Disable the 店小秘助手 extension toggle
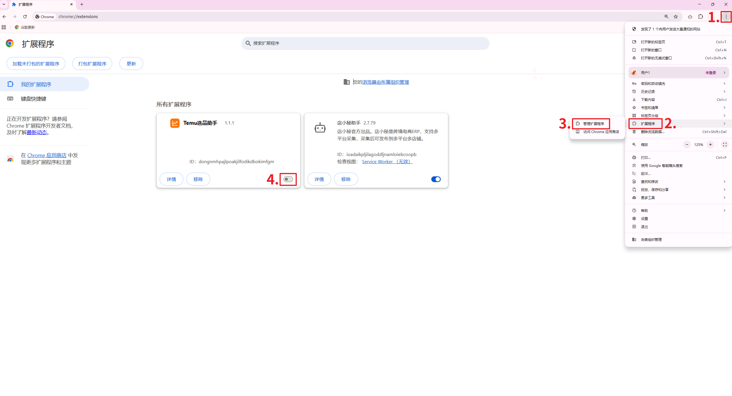The width and height of the screenshot is (732, 396). pos(436,179)
